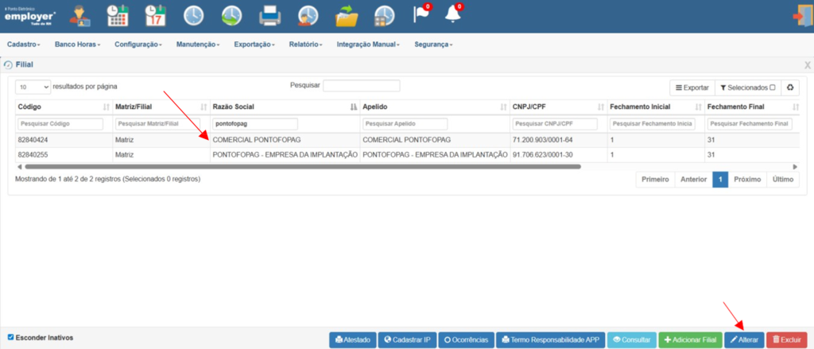Open the employee ID card icon
The width and height of the screenshot is (814, 349).
click(80, 16)
